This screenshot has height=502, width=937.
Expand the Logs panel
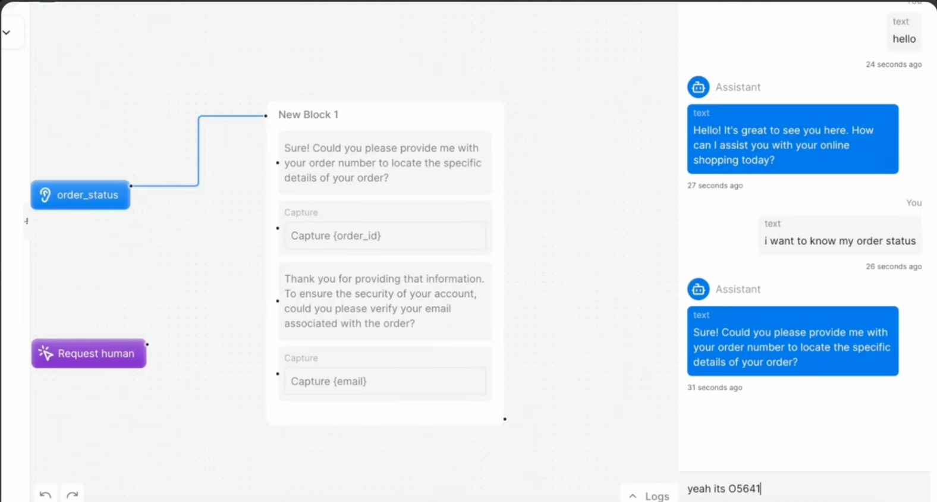pyautogui.click(x=649, y=495)
